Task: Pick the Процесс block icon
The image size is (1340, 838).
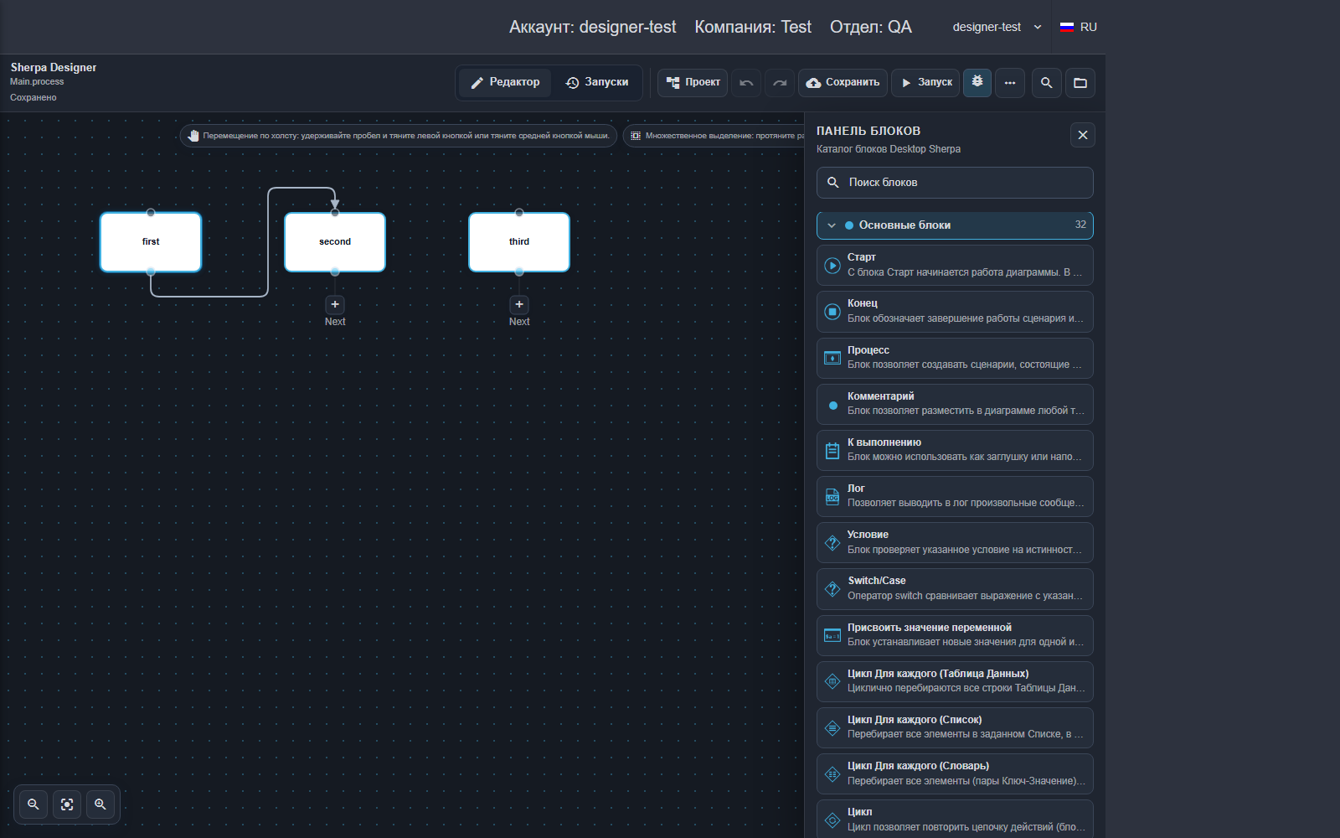Action: (832, 358)
